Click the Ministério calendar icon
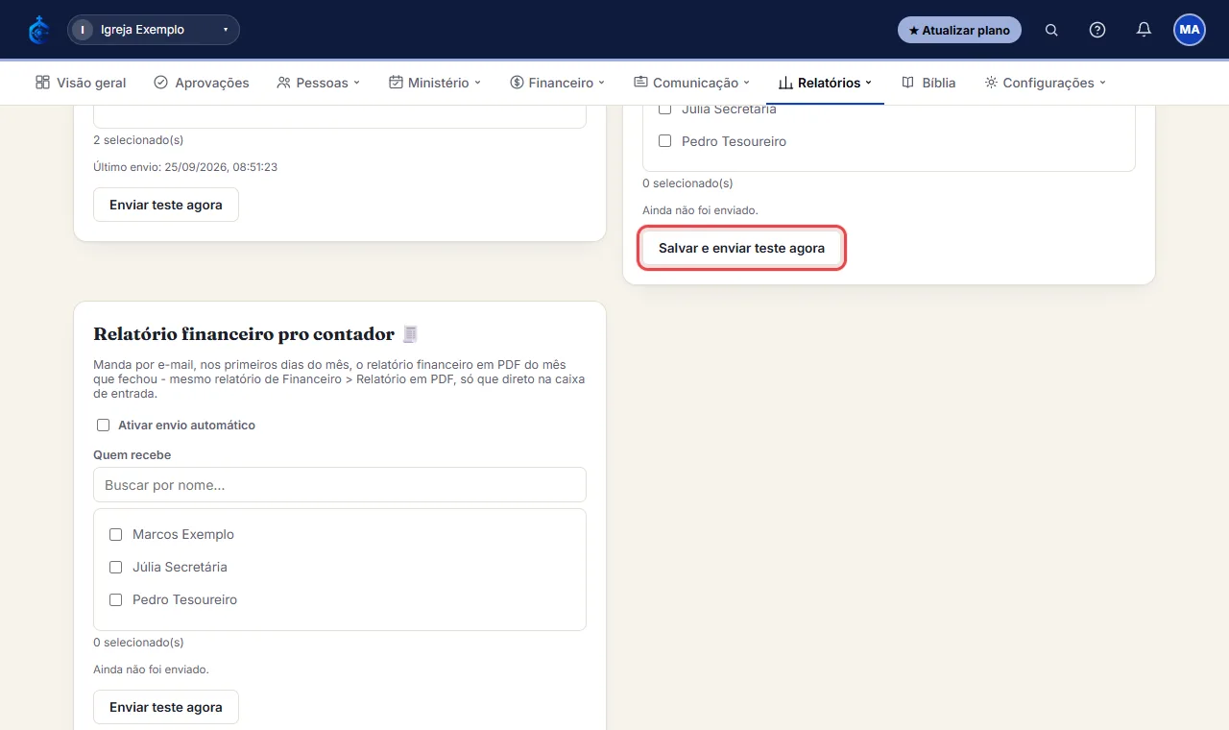The image size is (1229, 730). (x=396, y=83)
